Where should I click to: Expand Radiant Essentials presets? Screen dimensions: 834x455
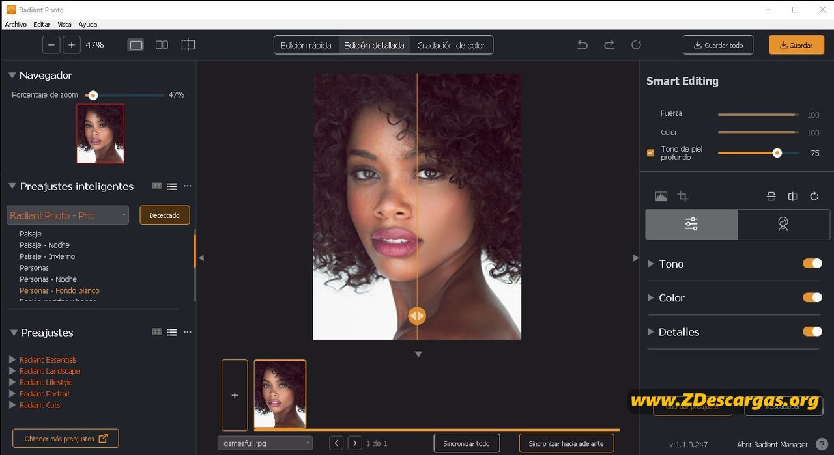(12, 359)
